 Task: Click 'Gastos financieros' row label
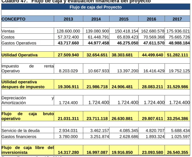click(19, 136)
